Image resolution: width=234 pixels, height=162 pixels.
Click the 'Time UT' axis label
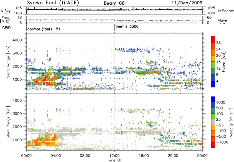point(114,160)
